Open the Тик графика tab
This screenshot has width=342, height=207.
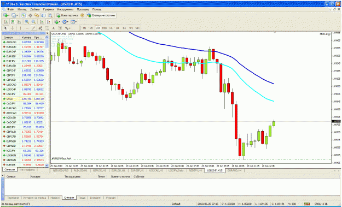click(27, 170)
